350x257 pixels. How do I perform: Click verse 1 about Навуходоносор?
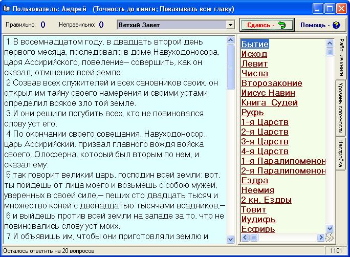[113, 57]
